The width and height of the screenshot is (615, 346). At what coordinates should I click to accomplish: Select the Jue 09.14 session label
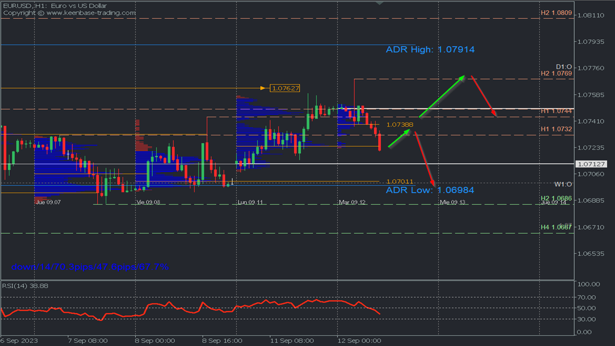pos(554,202)
